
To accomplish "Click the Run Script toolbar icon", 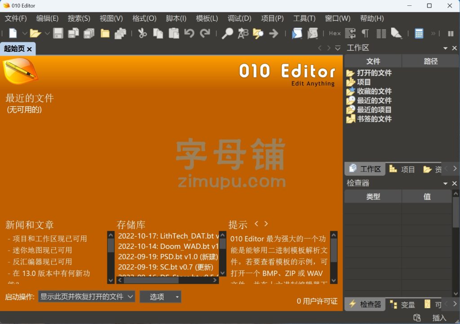I will 297,33.
